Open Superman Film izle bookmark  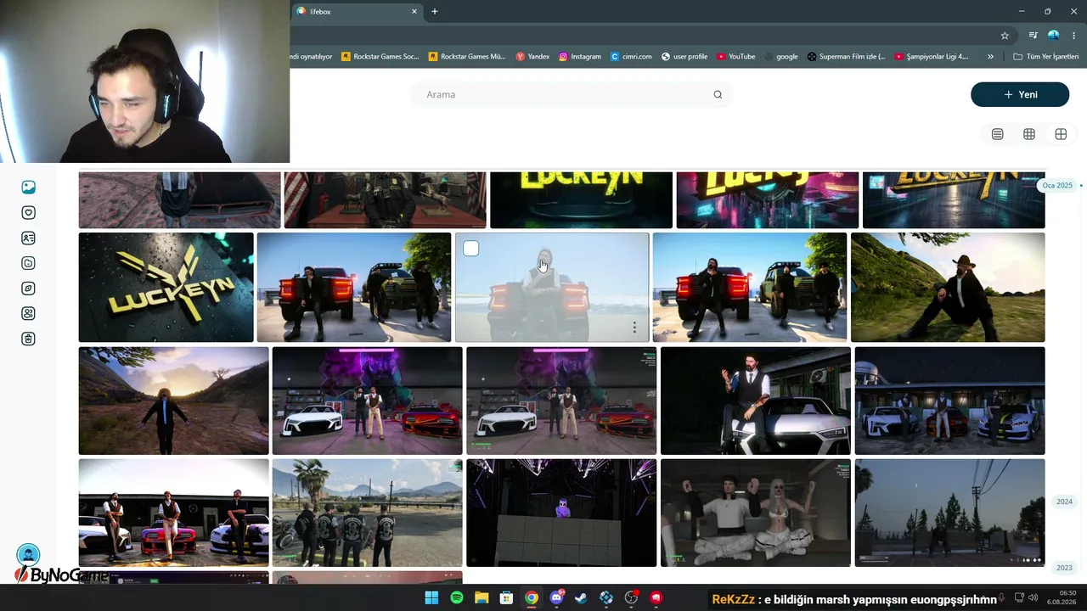[846, 57]
